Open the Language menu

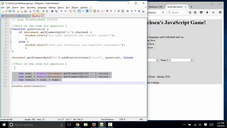point(42,7)
